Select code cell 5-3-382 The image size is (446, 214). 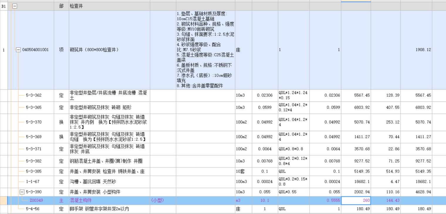34,161
